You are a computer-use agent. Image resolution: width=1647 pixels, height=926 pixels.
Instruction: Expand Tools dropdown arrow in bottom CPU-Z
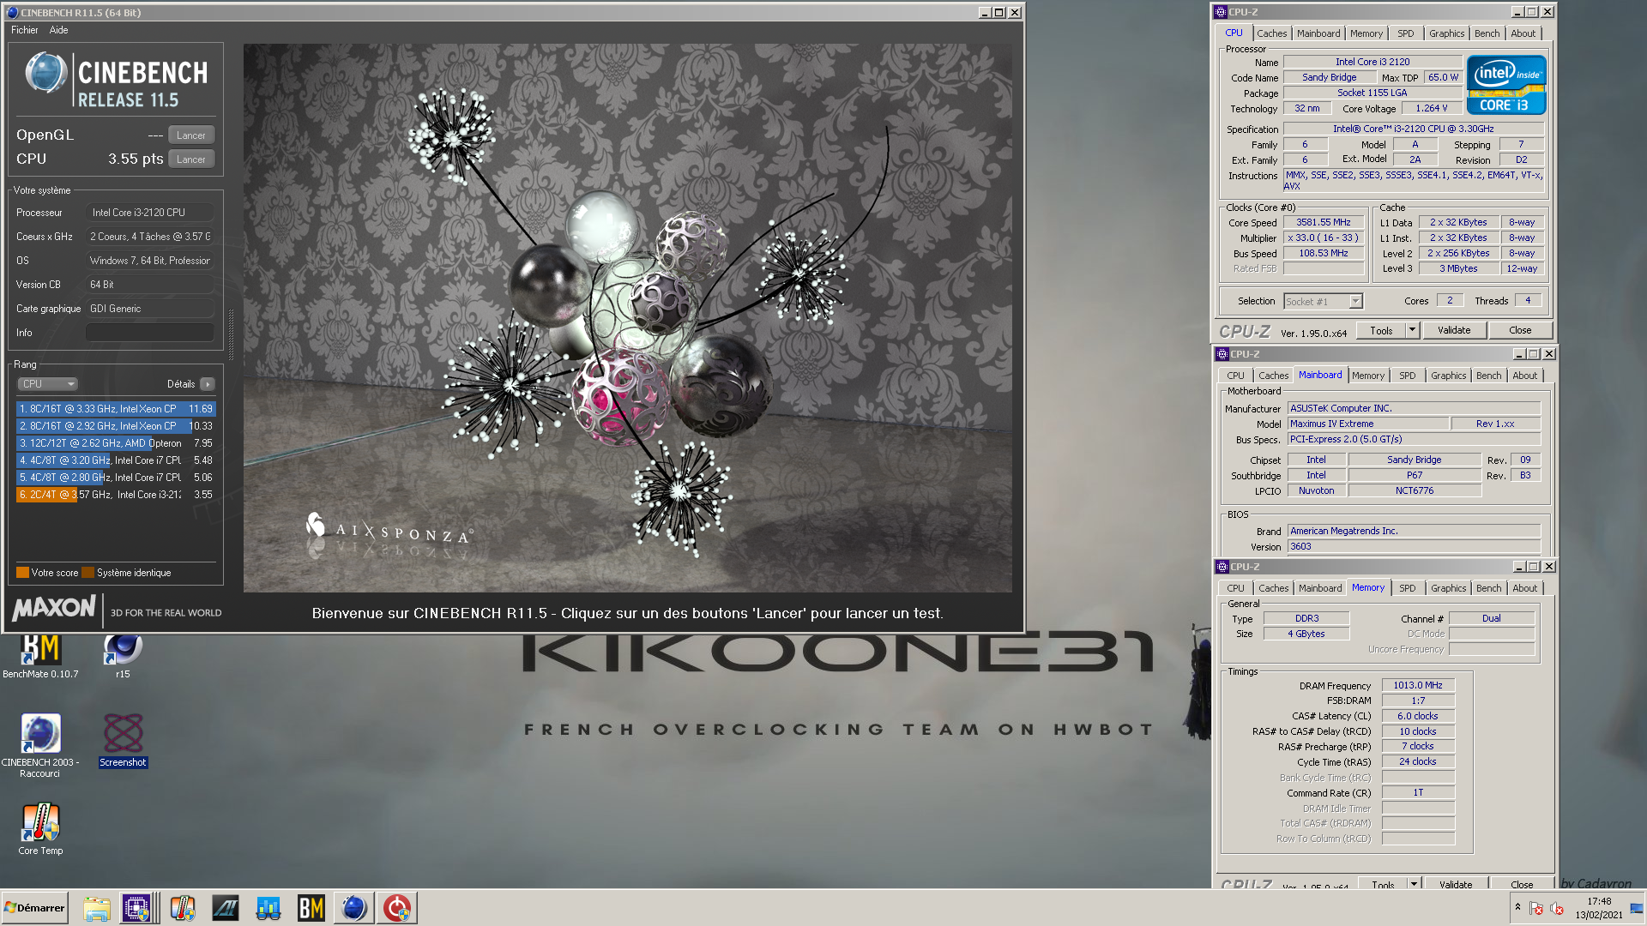(x=1414, y=884)
